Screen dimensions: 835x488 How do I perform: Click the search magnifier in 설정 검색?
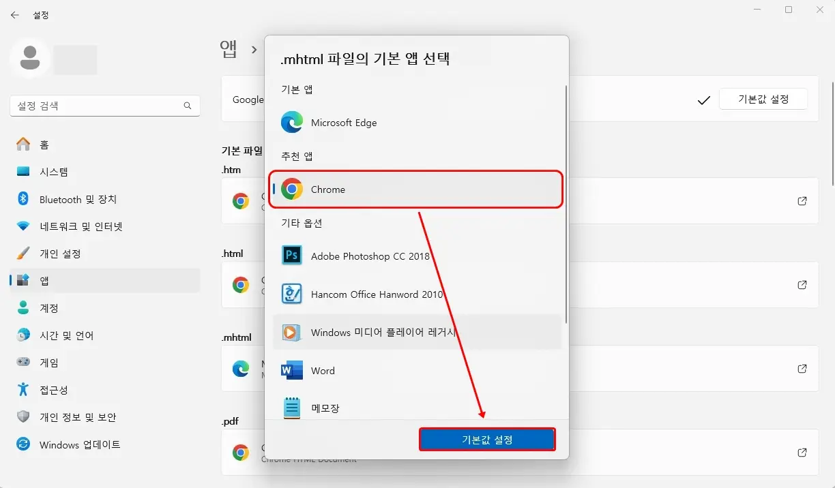[x=188, y=106]
